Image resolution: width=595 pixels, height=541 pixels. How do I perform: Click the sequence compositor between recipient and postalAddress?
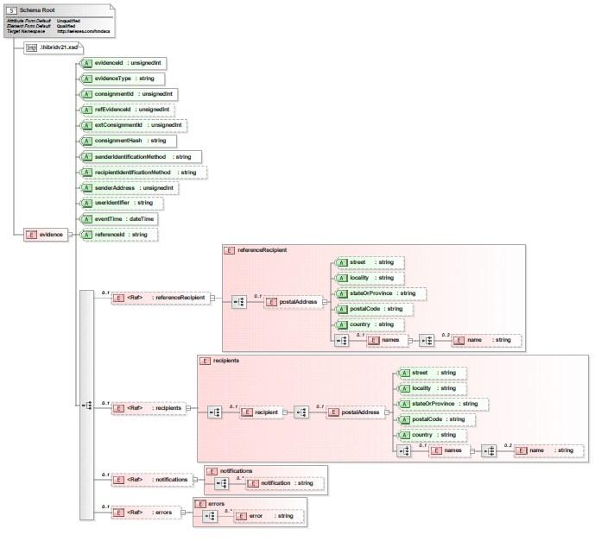click(x=301, y=412)
